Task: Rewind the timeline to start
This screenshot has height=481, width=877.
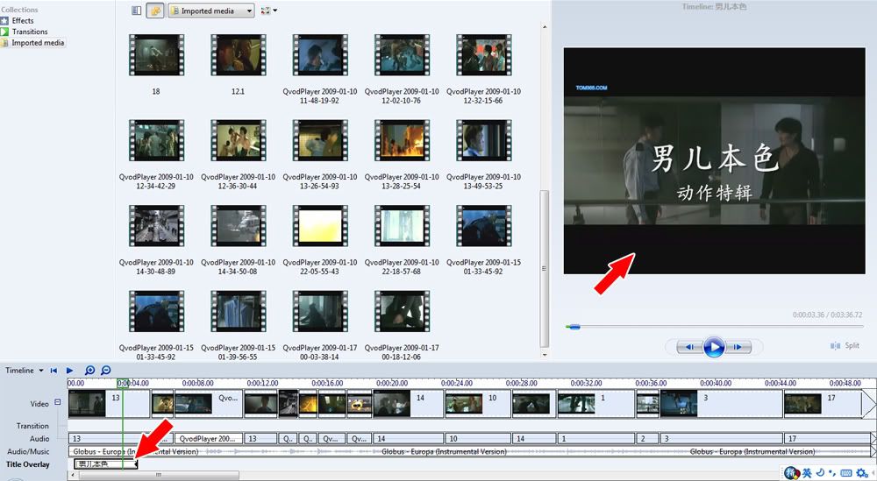Action: pos(53,371)
